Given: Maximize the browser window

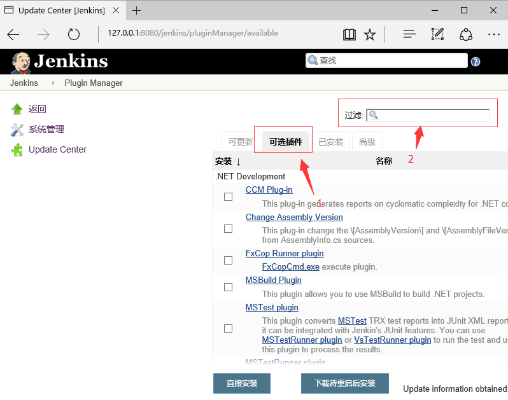Looking at the screenshot, I should click(464, 10).
